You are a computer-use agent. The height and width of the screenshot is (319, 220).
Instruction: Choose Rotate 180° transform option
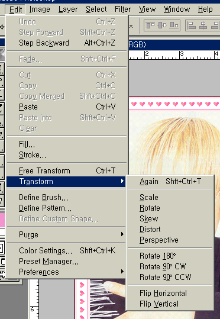pyautogui.click(x=170, y=256)
